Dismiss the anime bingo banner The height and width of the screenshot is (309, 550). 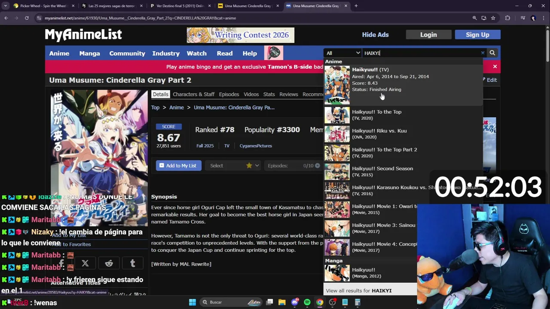pos(495,67)
